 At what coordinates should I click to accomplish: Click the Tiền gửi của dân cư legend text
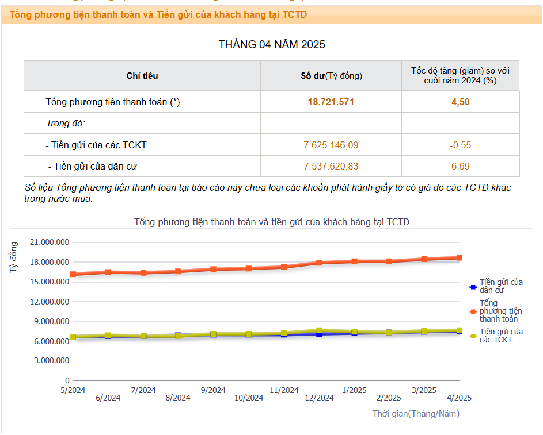(x=501, y=286)
